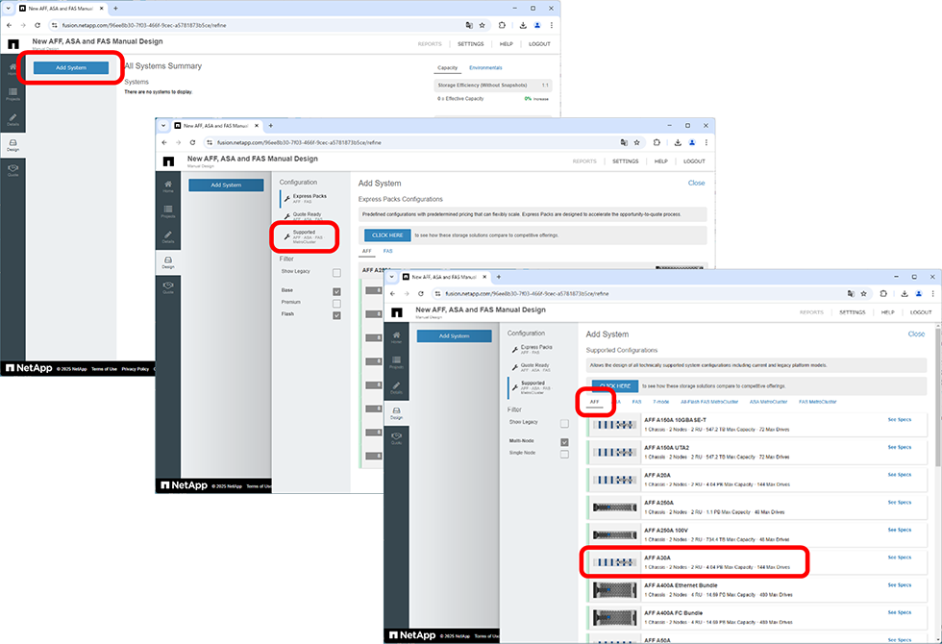Open Projects in the middle window sidebar
This screenshot has width=942, height=644.
point(168,211)
